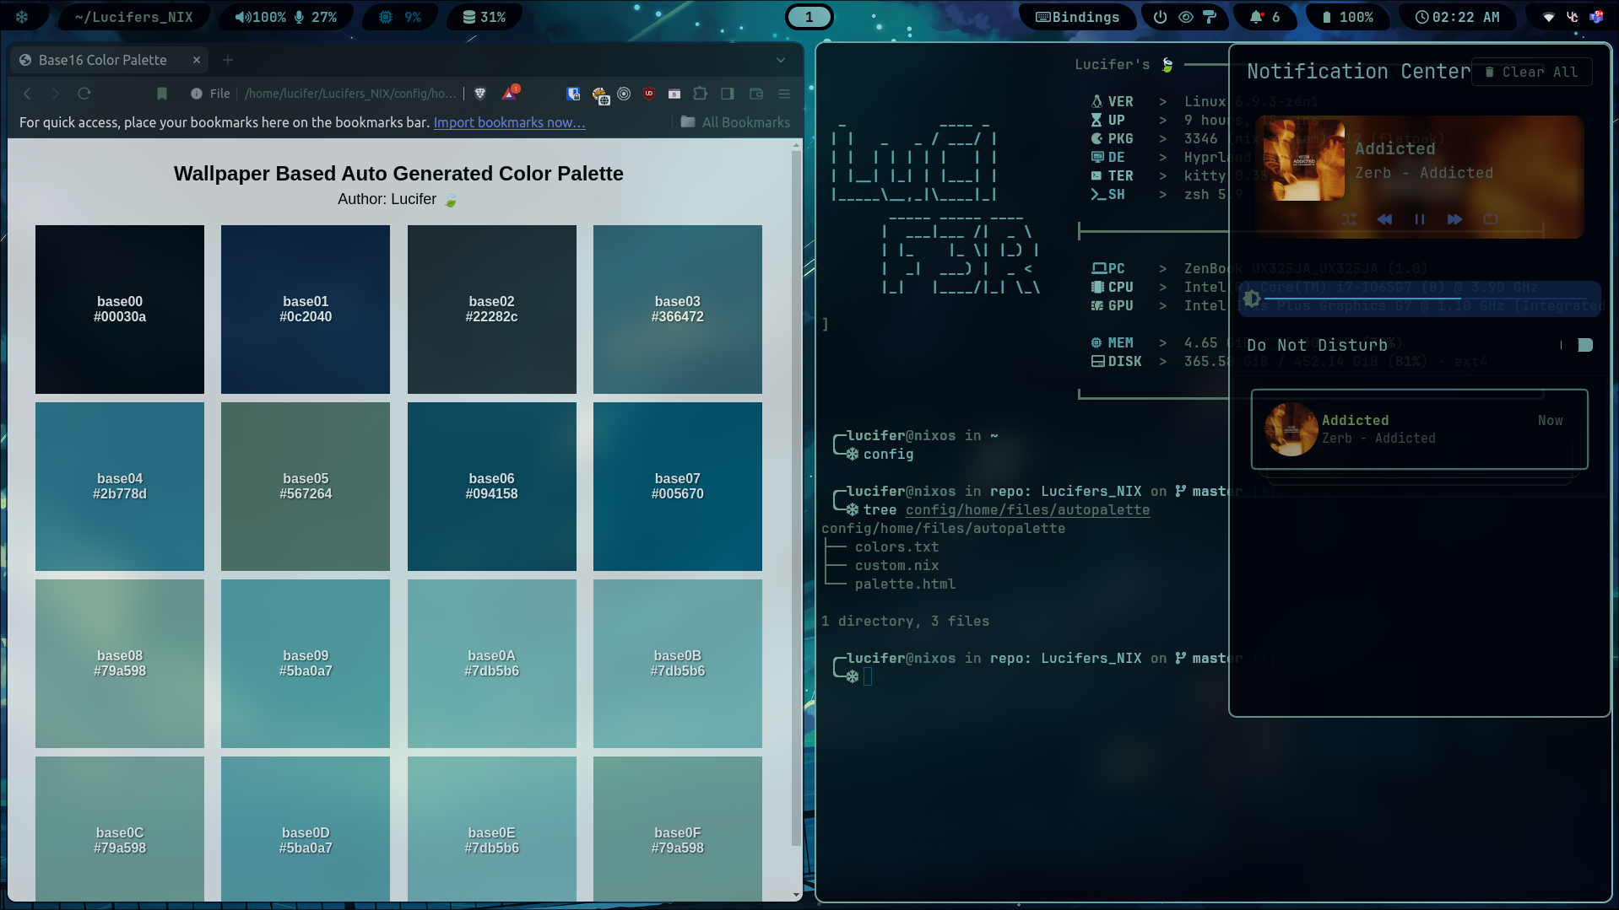1619x910 pixels.
Task: Click the disk 31% usage module
Action: (484, 17)
